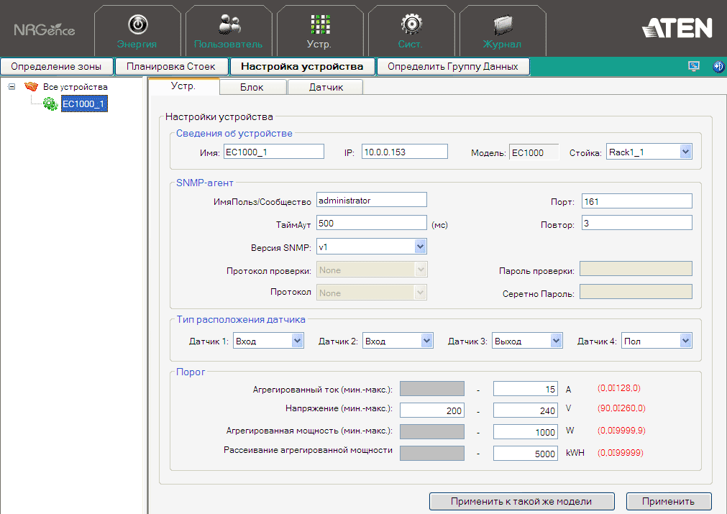Switch to the Блок tab
Screen dimensions: 727x514
point(252,87)
